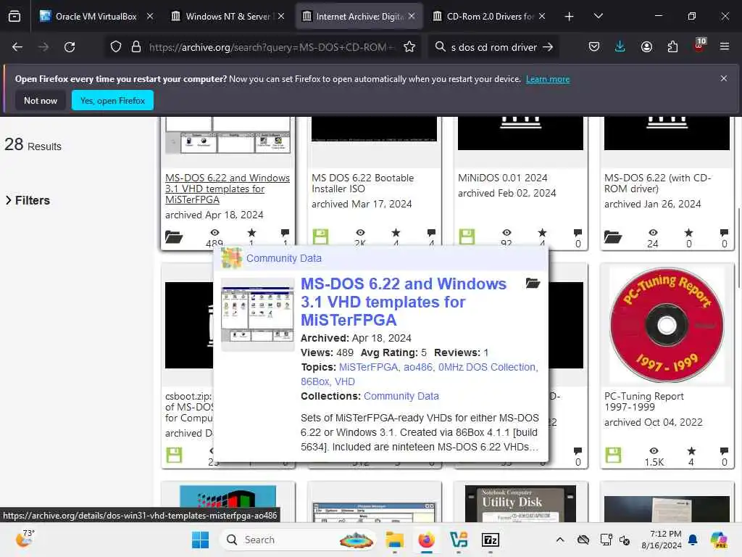Click PC-Tuning Report CD thumbnail
Image resolution: width=742 pixels, height=557 pixels.
(x=667, y=326)
